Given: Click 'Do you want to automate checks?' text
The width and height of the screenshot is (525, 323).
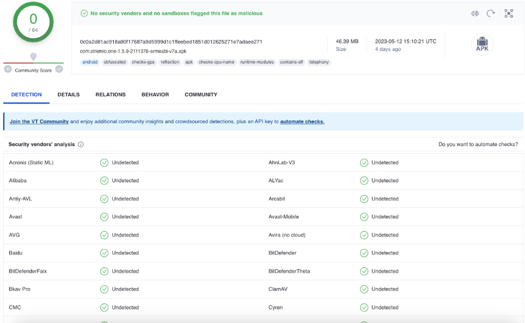Looking at the screenshot, I should point(478,145).
